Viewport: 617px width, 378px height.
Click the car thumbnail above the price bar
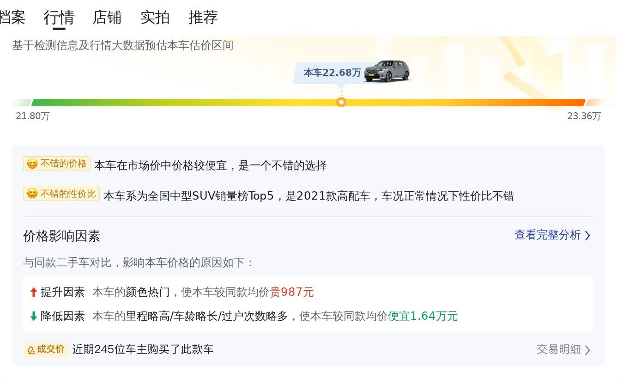click(387, 71)
